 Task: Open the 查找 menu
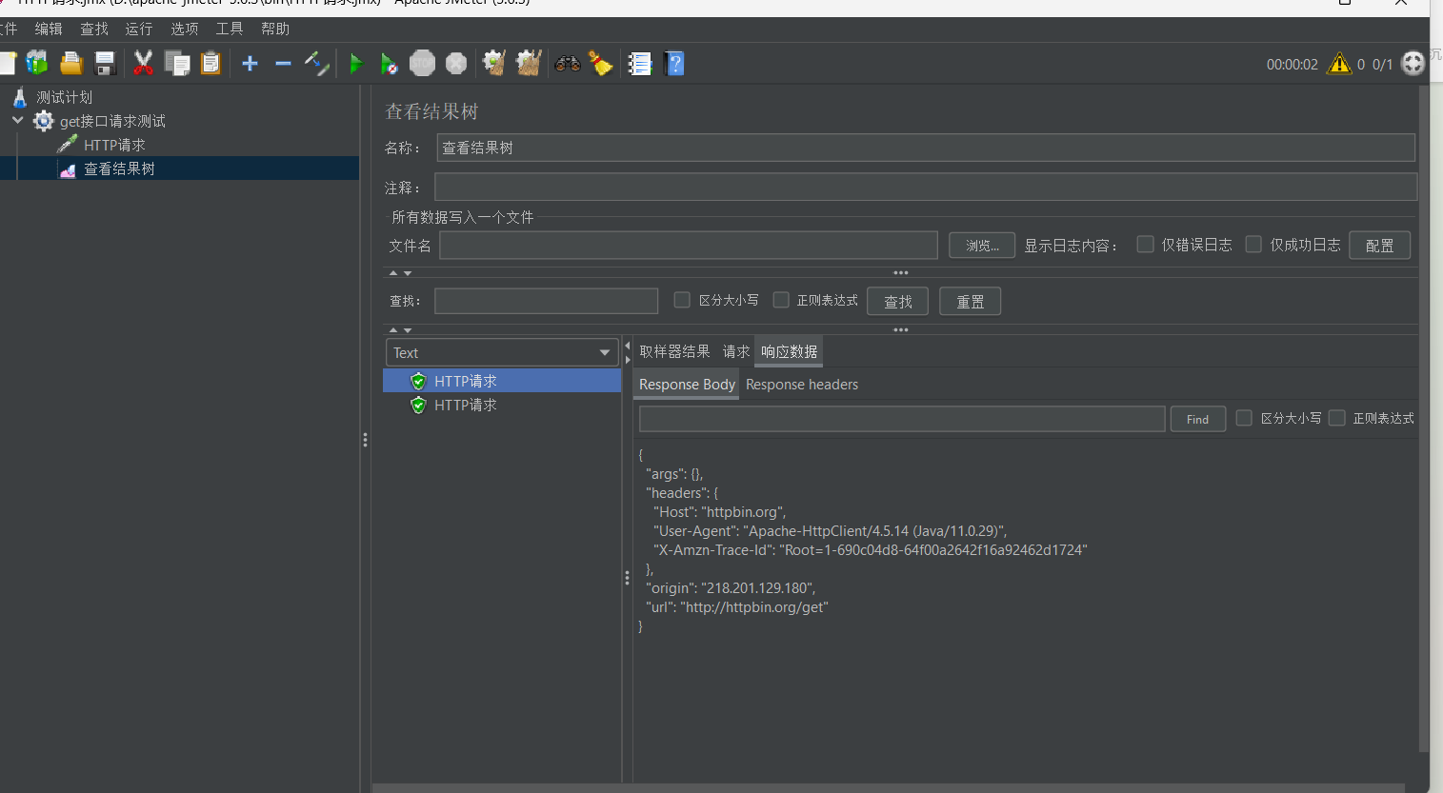(x=94, y=29)
